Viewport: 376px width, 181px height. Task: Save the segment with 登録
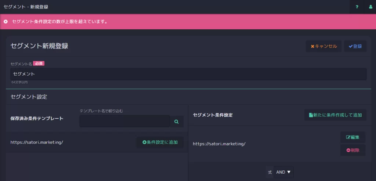[x=355, y=46]
